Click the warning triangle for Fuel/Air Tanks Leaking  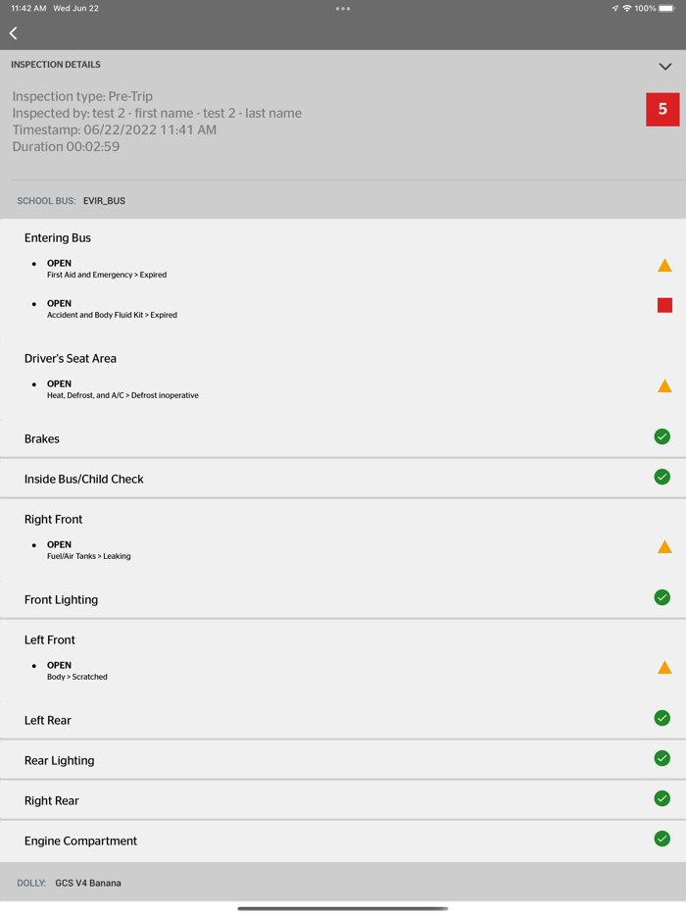(664, 546)
